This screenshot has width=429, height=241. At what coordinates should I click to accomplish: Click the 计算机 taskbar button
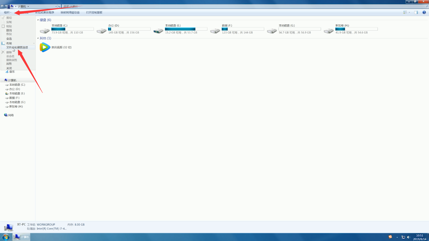[x=22, y=237]
